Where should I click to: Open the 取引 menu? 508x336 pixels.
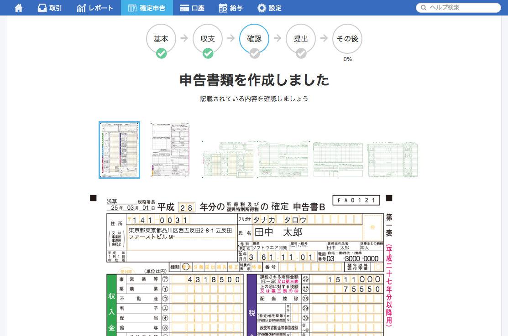(x=50, y=8)
